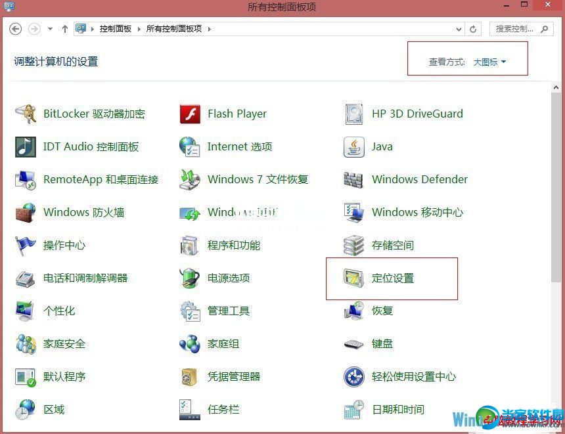Open Internet 选项 globe icon
Screen dimensions: 565x434
pyautogui.click(x=189, y=147)
